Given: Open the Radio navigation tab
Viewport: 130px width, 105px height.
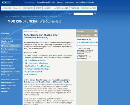Looking at the screenshot, I should click(17, 8).
